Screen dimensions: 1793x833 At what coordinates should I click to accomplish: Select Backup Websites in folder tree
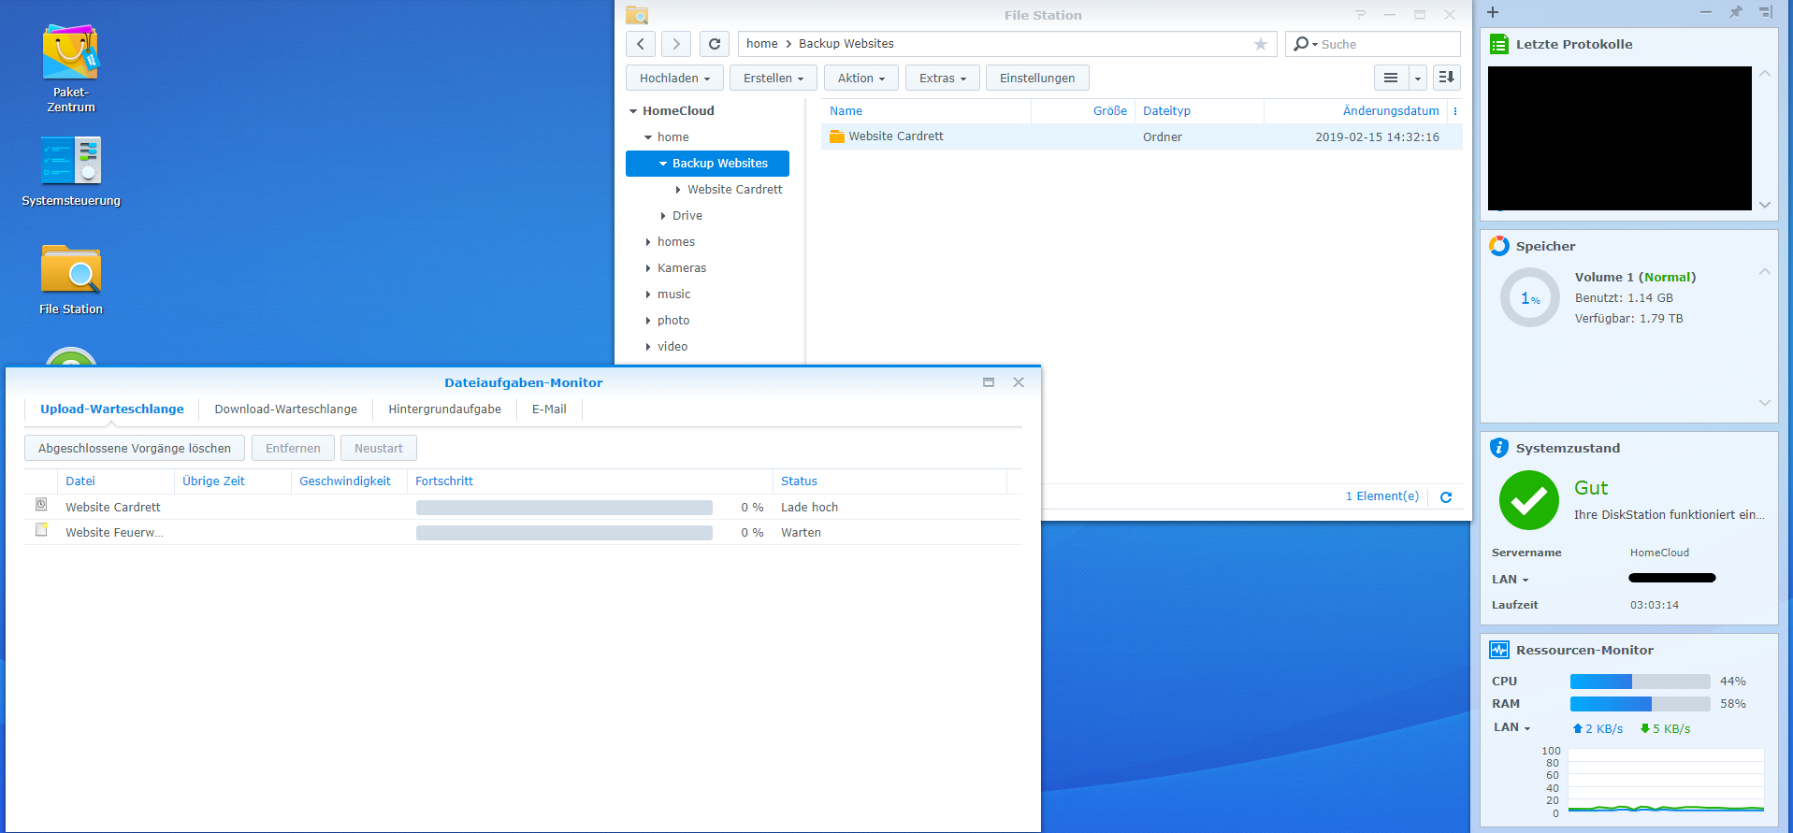tap(707, 164)
